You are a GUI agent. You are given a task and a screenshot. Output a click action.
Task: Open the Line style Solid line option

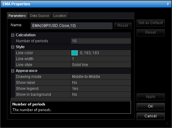(x=101, y=65)
